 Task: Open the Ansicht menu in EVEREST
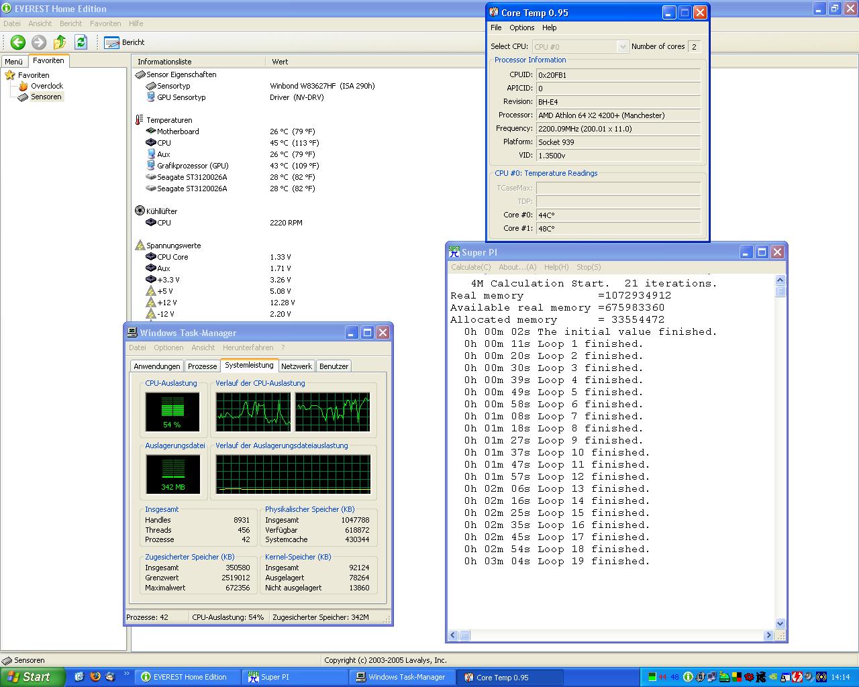[40, 23]
